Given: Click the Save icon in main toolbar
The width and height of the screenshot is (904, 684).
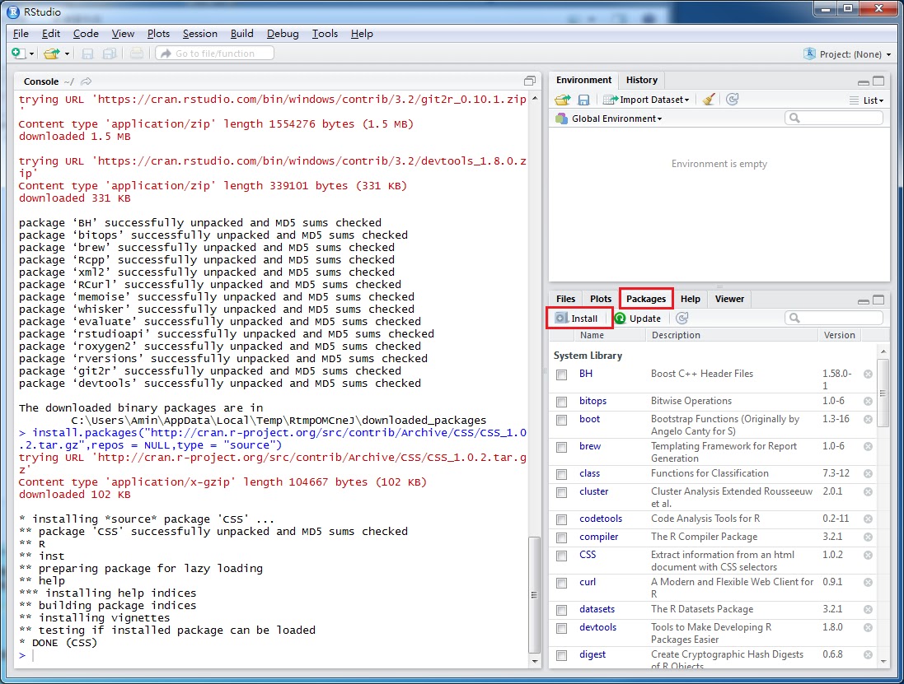Looking at the screenshot, I should [x=87, y=54].
